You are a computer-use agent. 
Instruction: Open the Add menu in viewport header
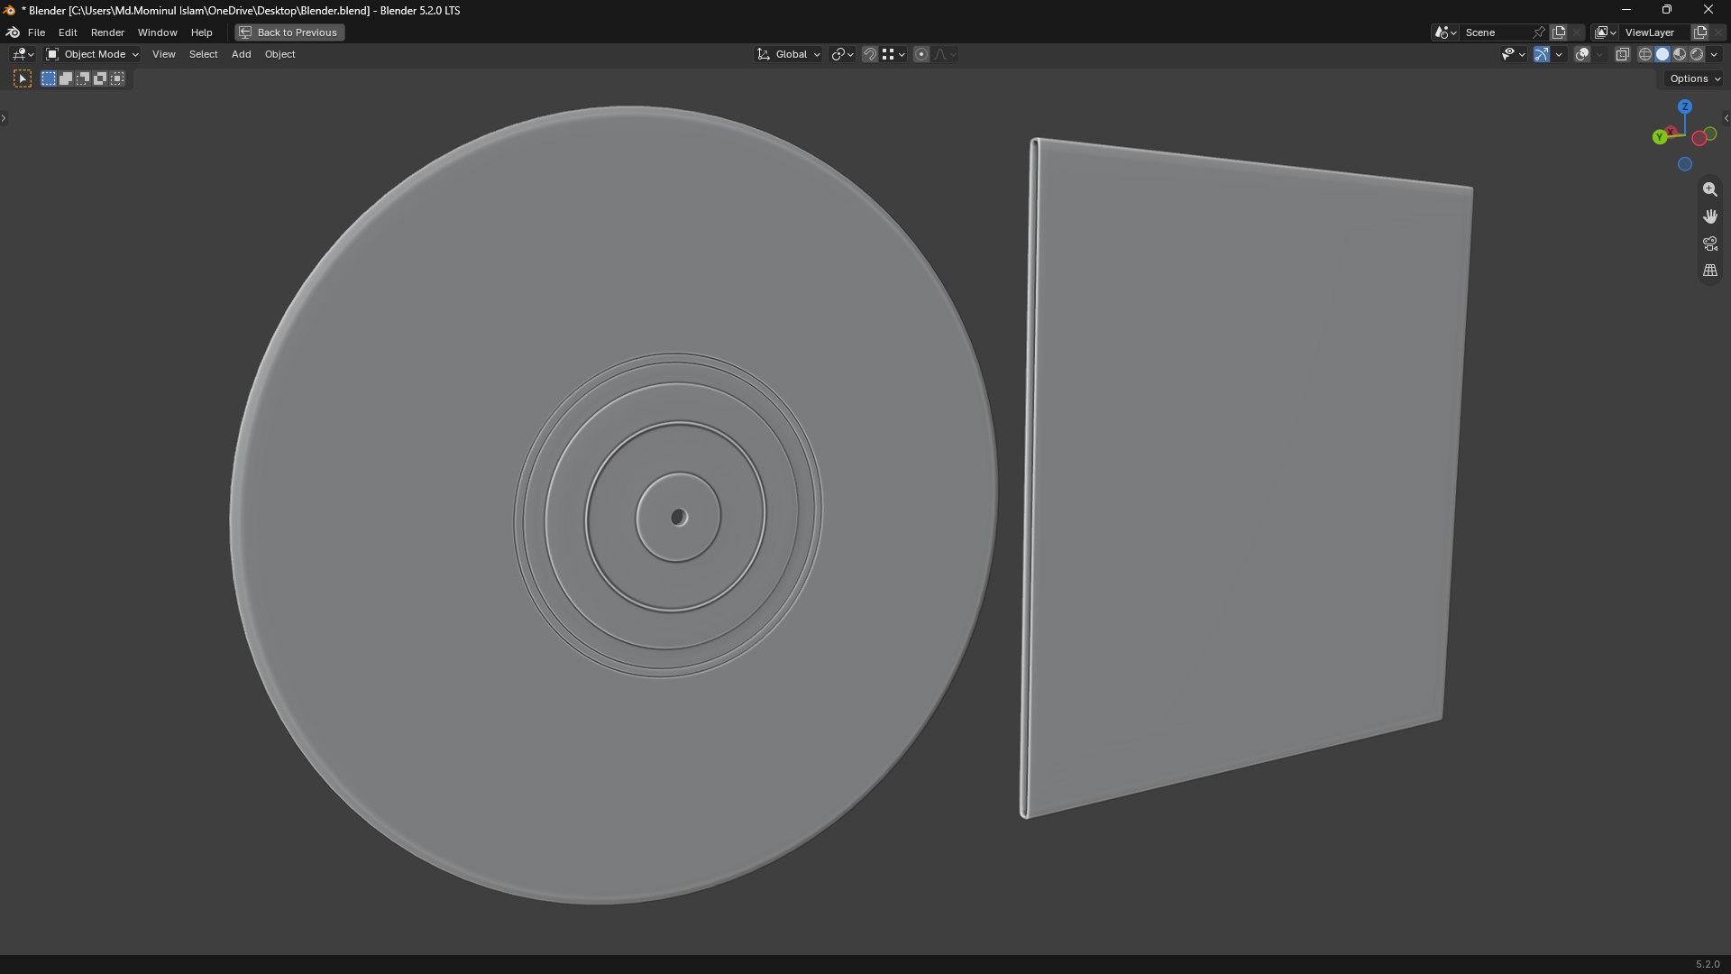[x=241, y=55]
